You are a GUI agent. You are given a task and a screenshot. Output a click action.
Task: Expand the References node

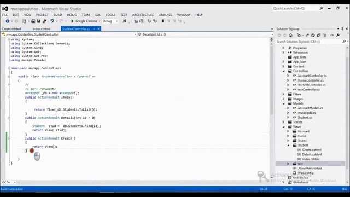click(283, 53)
